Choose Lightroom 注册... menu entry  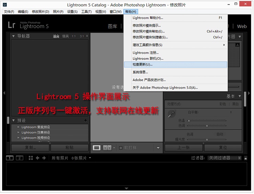175,53
